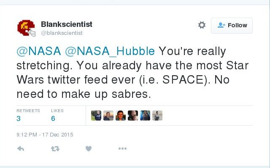Image resolution: width=270 pixels, height=168 pixels.
Task: Follow Blankscientist
Action: coord(232,25)
